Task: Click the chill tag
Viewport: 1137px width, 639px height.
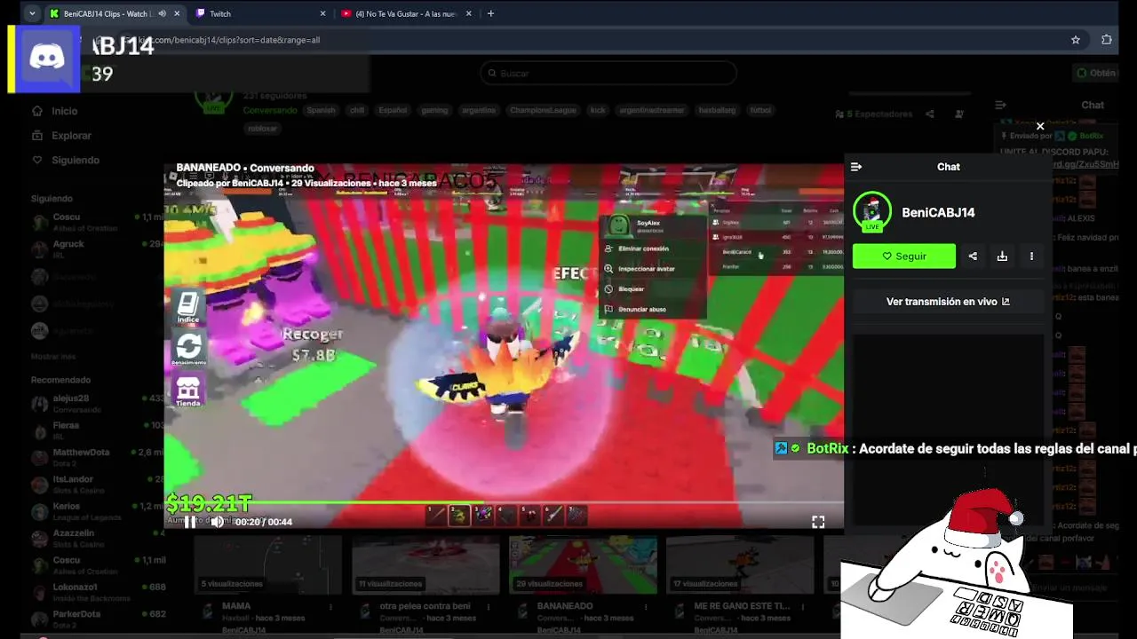Action: [357, 110]
